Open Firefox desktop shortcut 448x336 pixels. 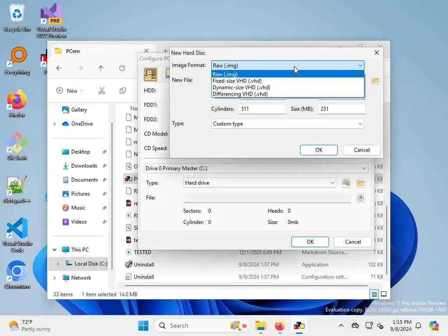pos(17,103)
